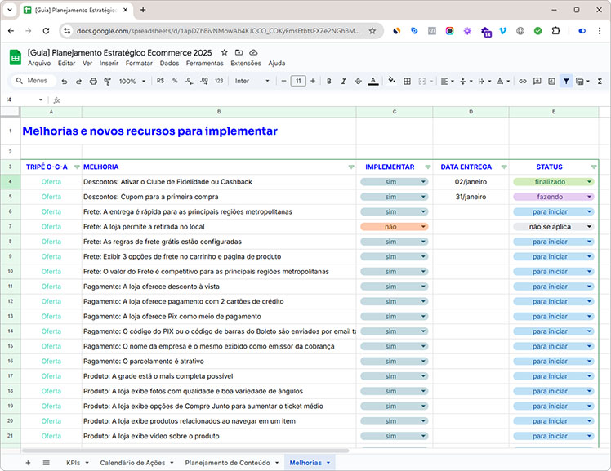The height and width of the screenshot is (471, 611).
Task: Open the Extensões menu
Action: 246,63
